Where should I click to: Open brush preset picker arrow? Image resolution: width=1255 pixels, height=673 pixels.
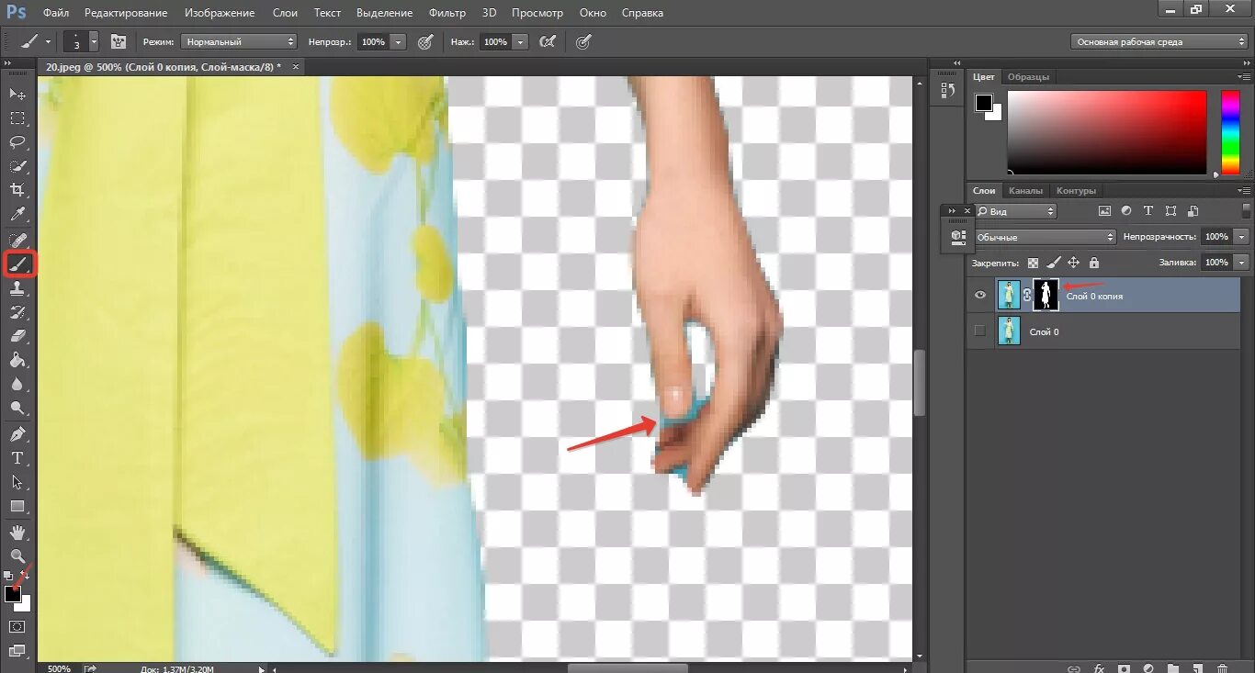[x=93, y=41]
